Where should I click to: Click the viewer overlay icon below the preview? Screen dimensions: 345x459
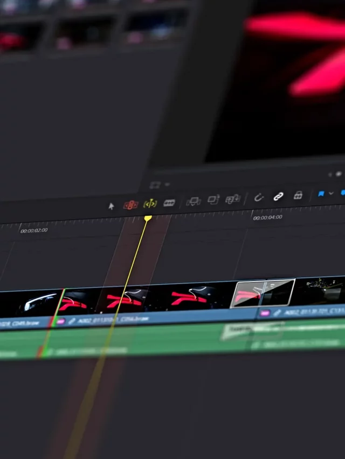click(155, 185)
